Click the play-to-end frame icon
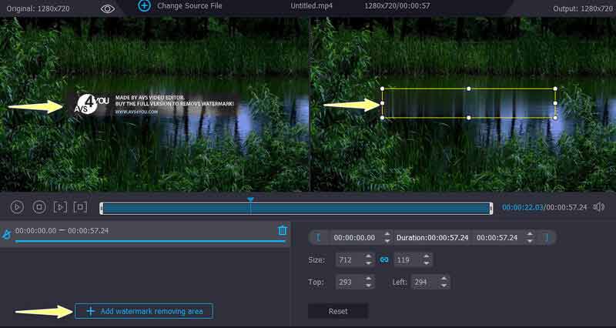Viewport: 616px width, 328px height. tap(80, 207)
